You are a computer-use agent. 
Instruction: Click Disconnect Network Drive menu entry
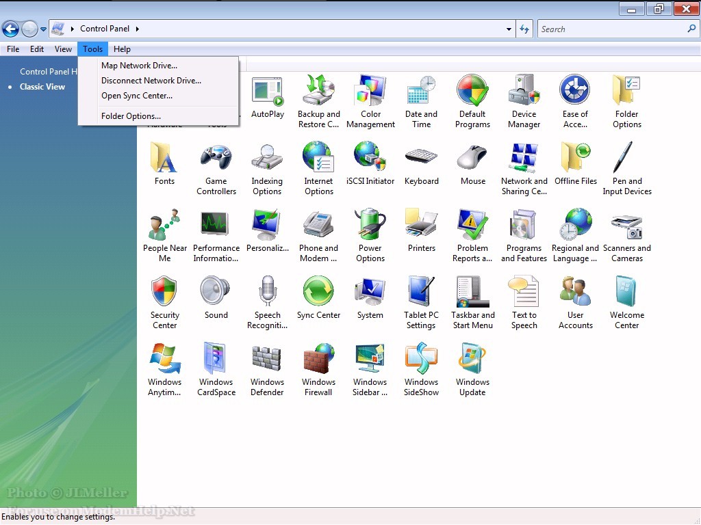151,81
